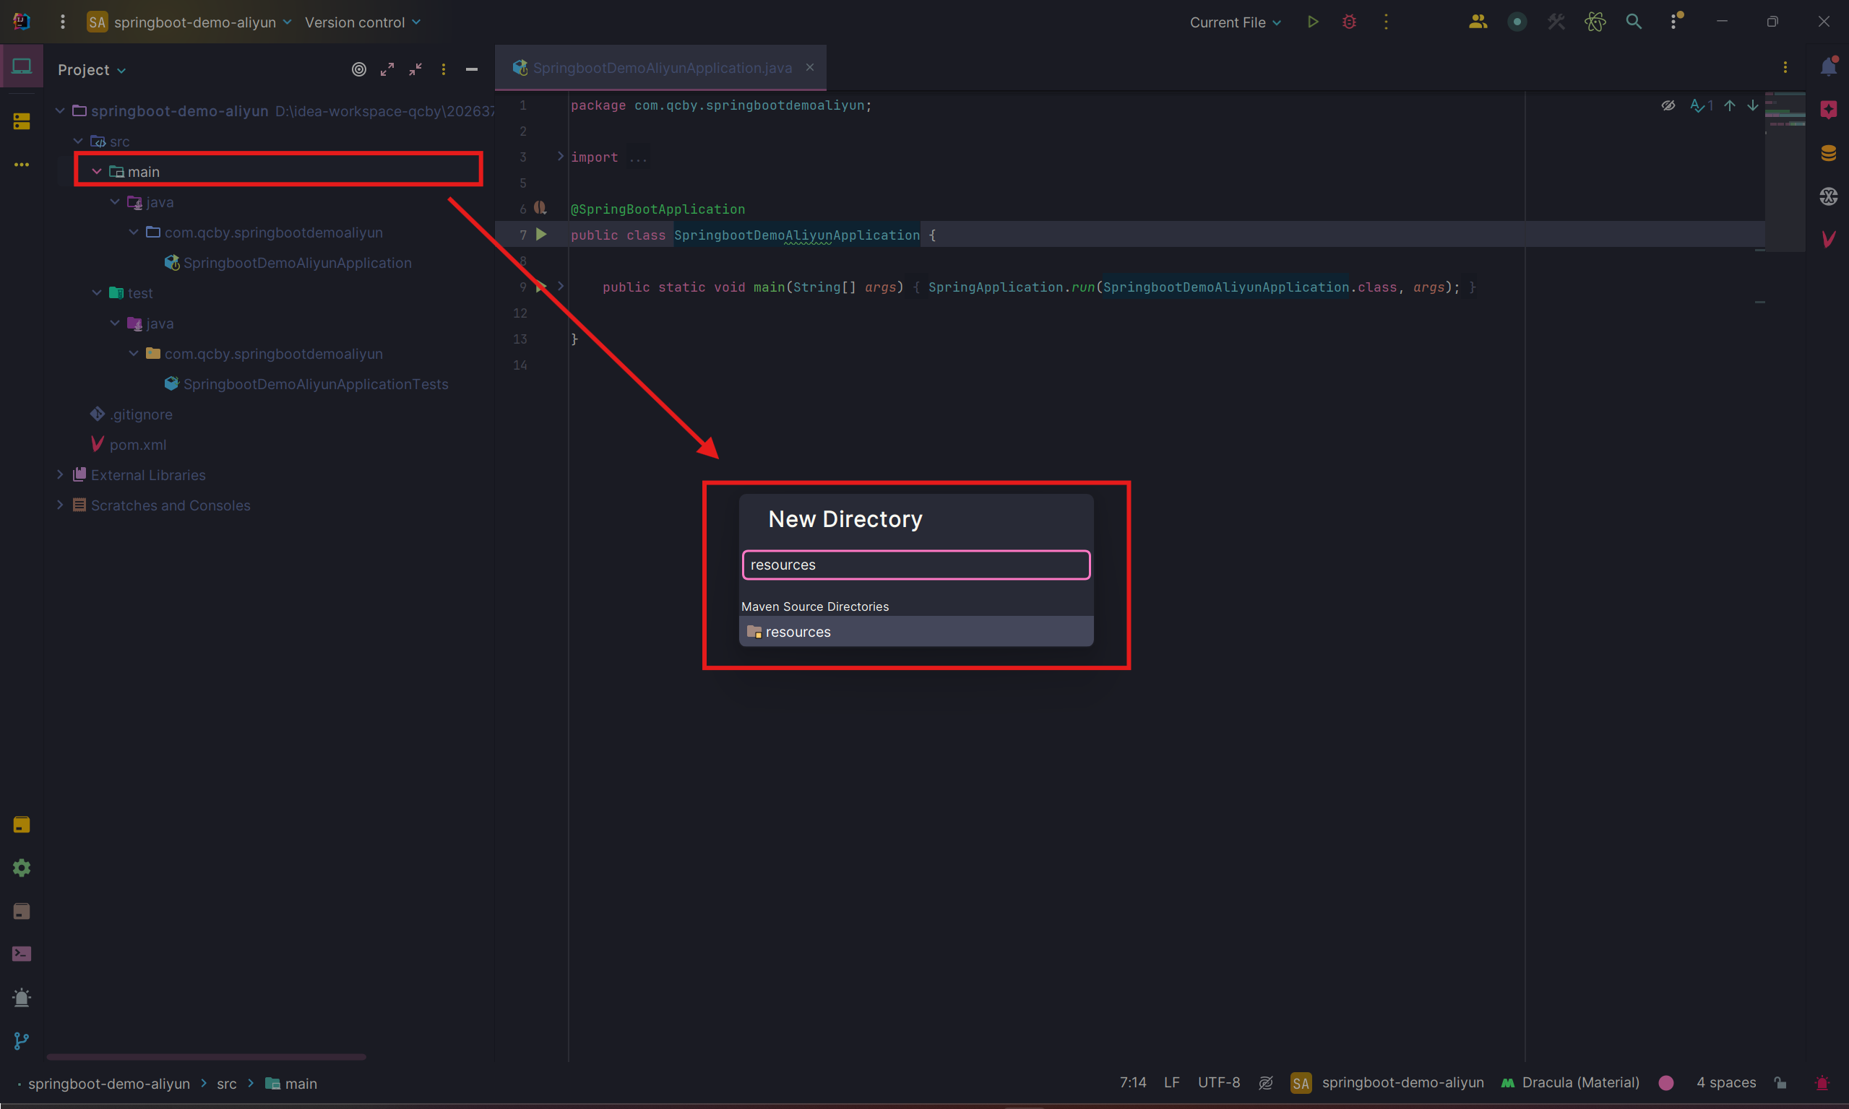Toggle read-only lock in status bar
Image resolution: width=1849 pixels, height=1109 pixels.
click(x=1780, y=1083)
